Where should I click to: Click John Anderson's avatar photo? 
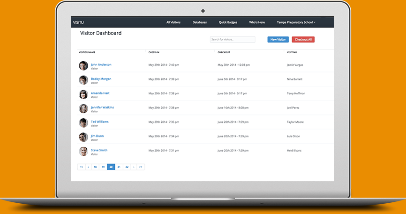[x=83, y=66]
